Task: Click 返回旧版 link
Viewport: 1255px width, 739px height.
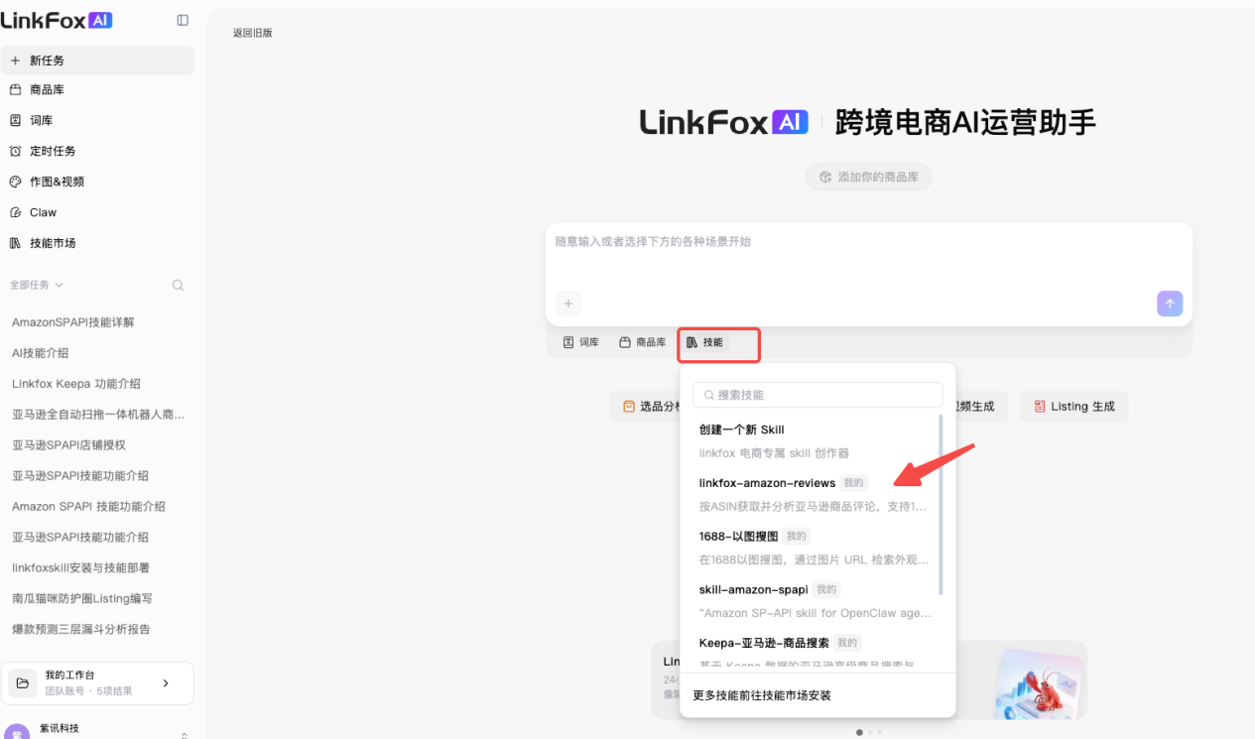Action: click(252, 33)
